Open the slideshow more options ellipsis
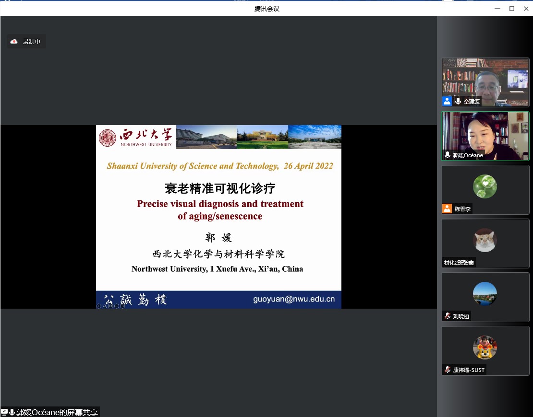This screenshot has width=533, height=417. click(x=117, y=306)
